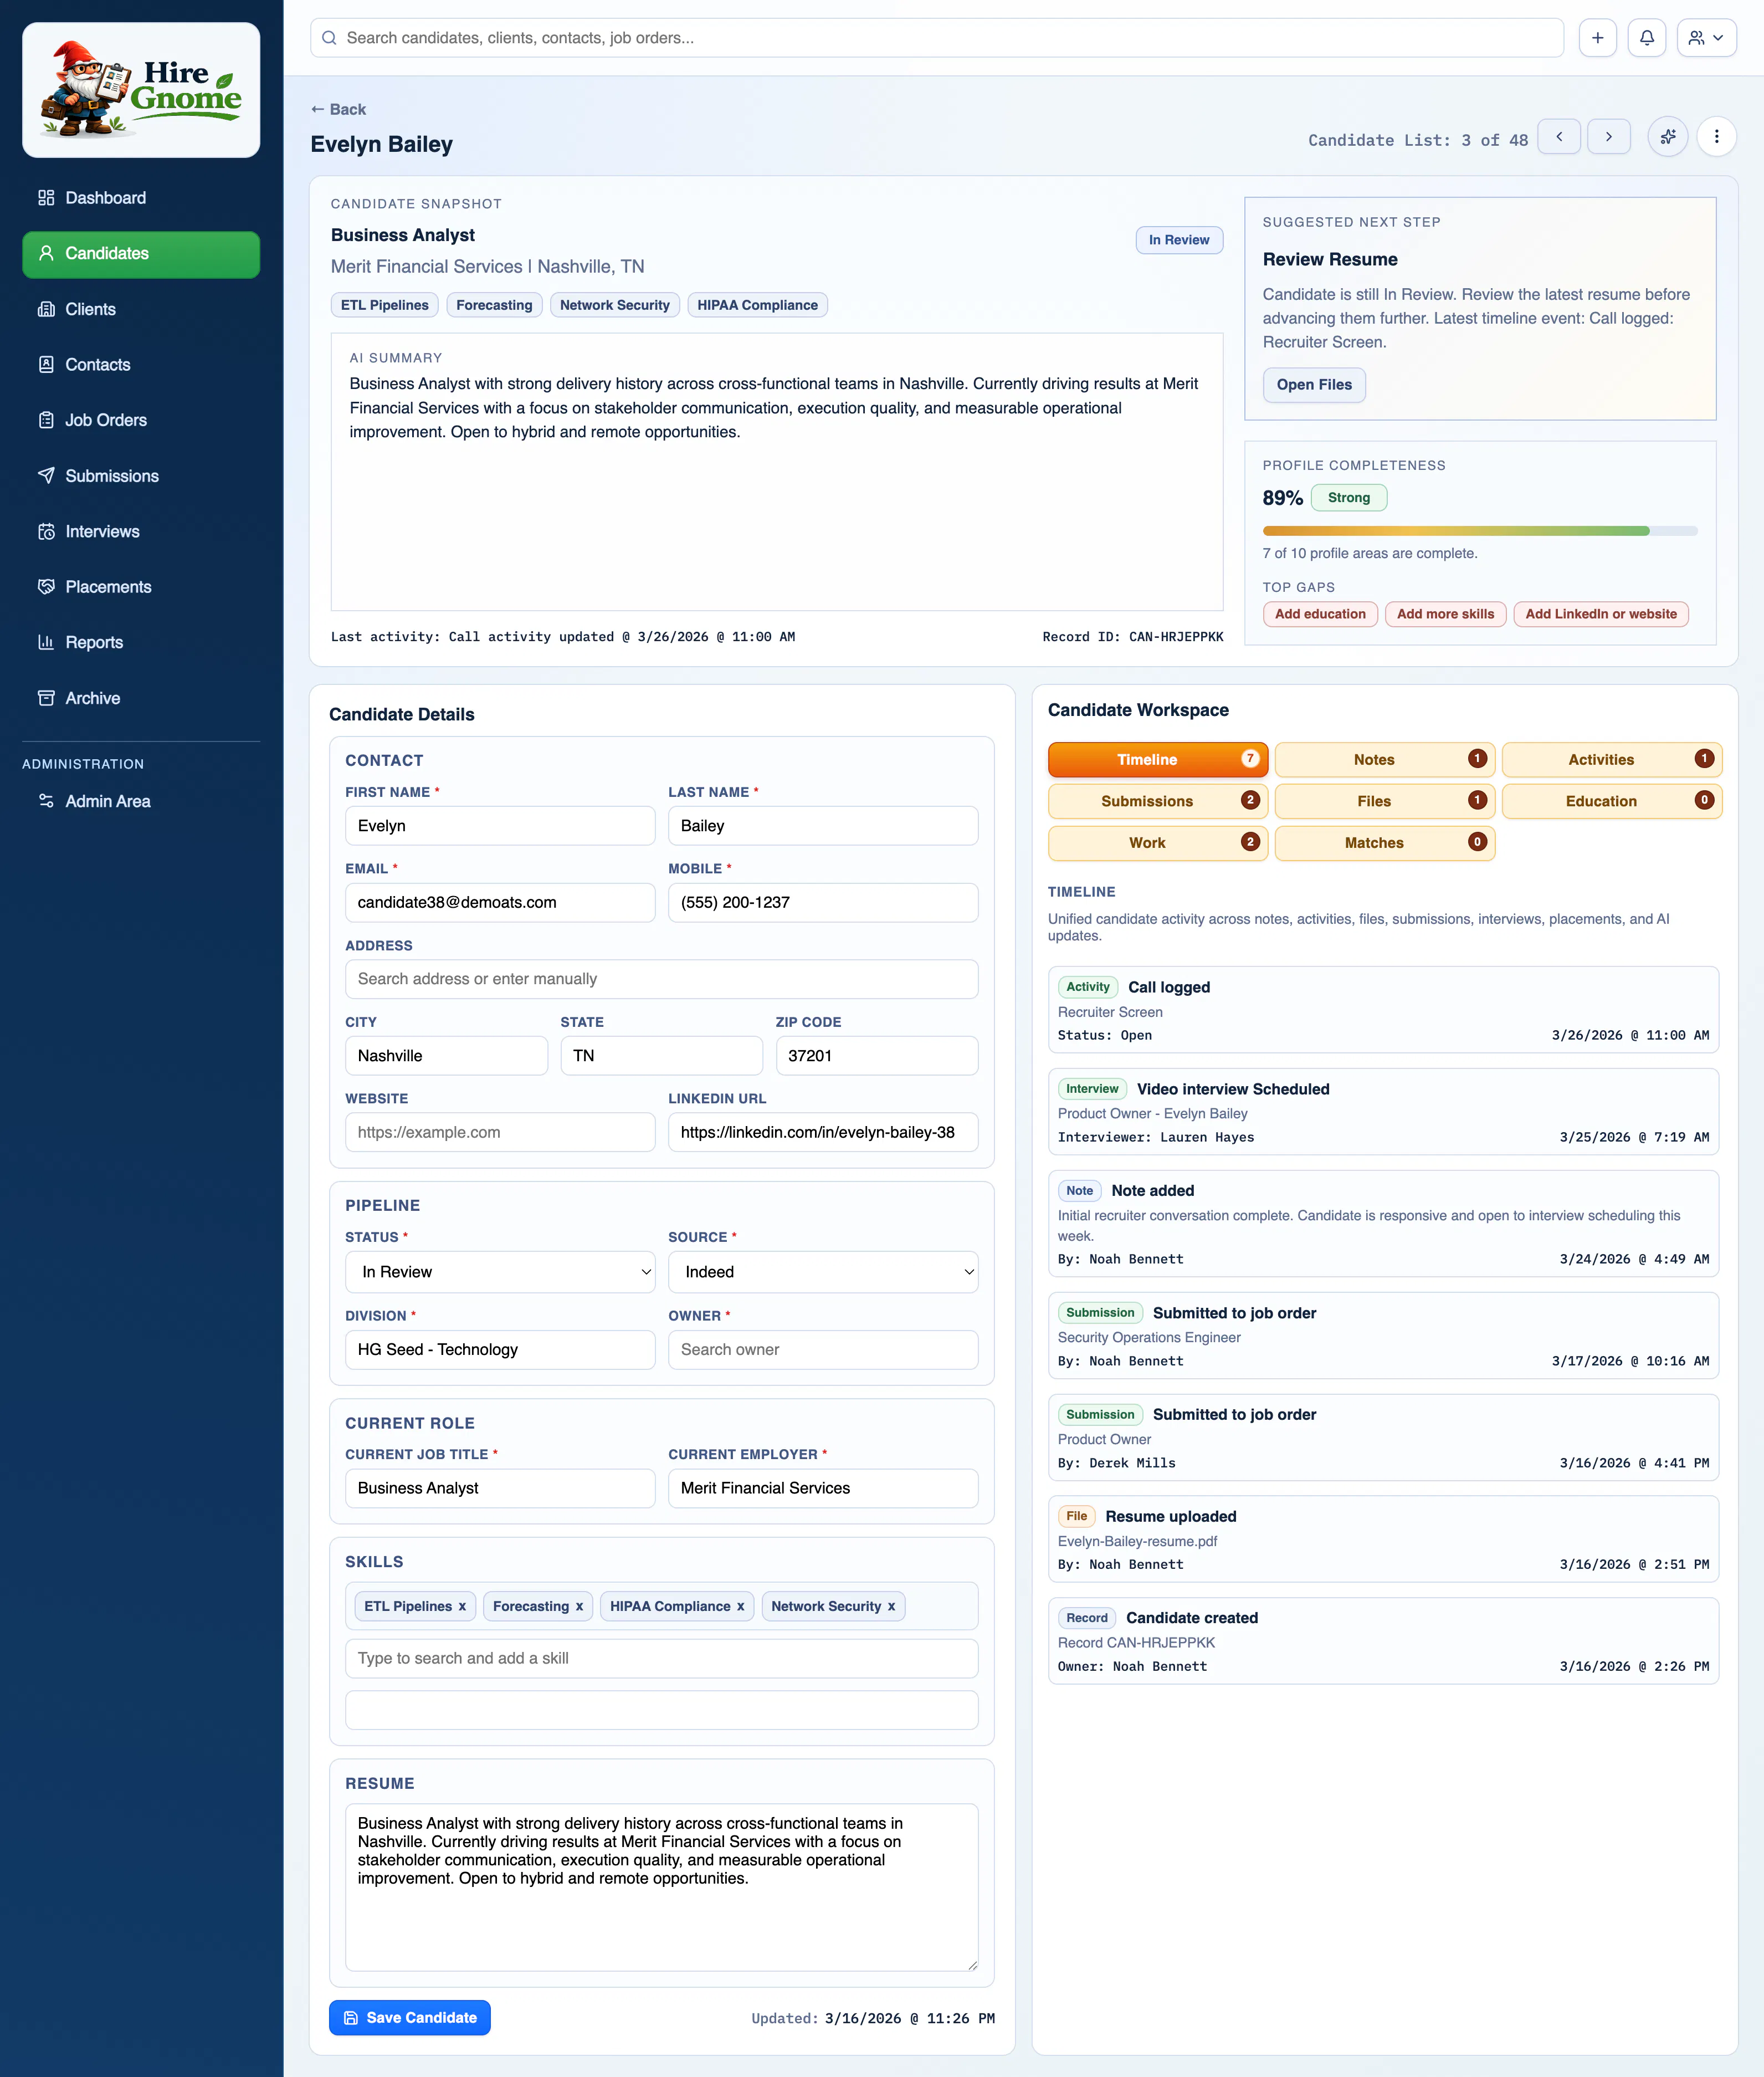Open the workspace Submissions tab
Viewport: 1764px width, 2077px height.
point(1158,801)
